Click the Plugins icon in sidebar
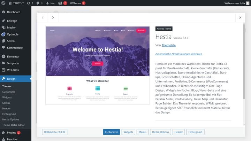The image size is (251, 141). 3,133
